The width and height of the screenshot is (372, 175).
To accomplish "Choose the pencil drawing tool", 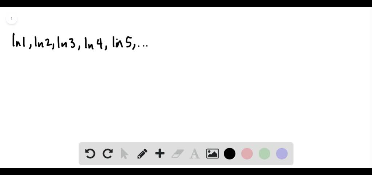I will click(142, 154).
